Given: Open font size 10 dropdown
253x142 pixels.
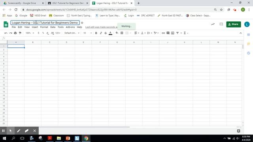Looking at the screenshot, I should [x=87, y=33].
